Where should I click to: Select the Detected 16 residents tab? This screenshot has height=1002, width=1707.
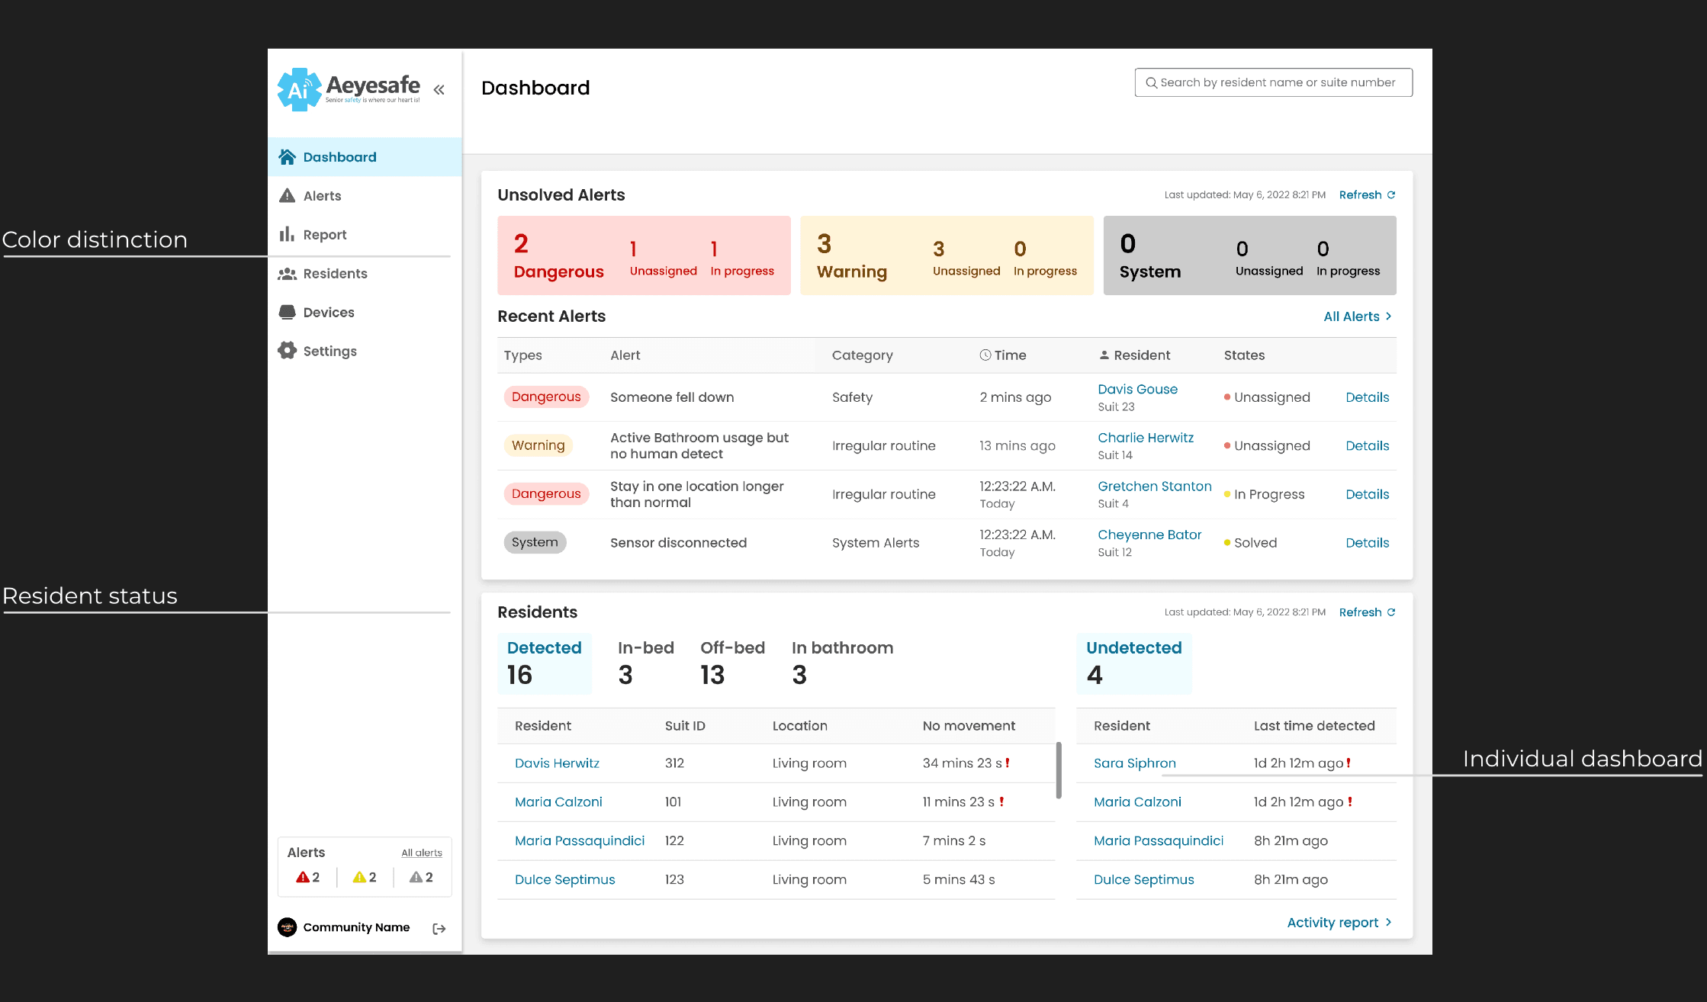pyautogui.click(x=544, y=663)
